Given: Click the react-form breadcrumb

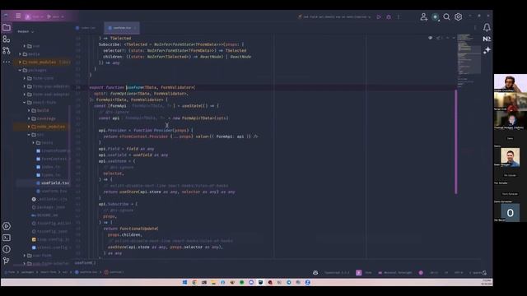Looking at the screenshot, I should point(48,272).
